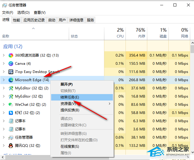Click the MyEditor (32 位) (2) icon
The width and height of the screenshot is (194, 160).
pyautogui.click(x=11, y=88)
